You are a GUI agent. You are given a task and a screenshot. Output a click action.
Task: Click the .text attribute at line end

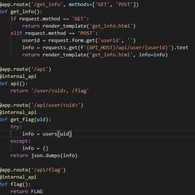pos(181,48)
